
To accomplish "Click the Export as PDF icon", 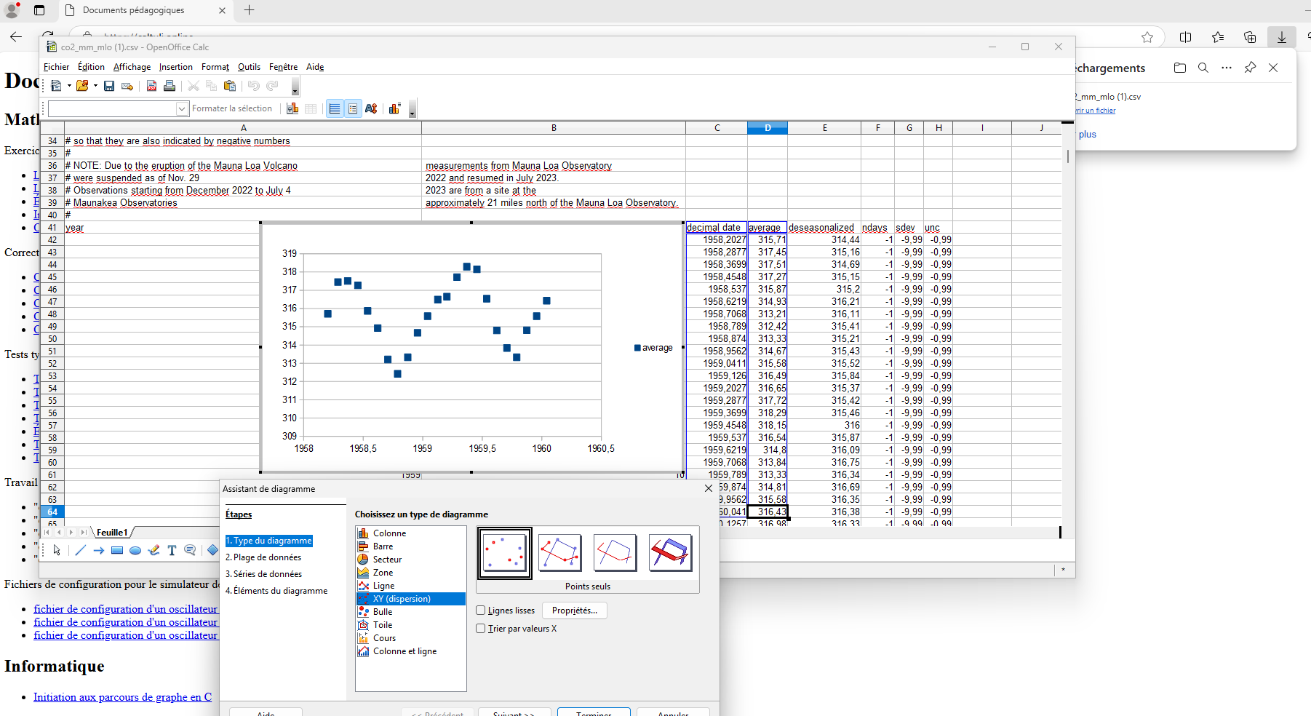I will tap(151, 86).
